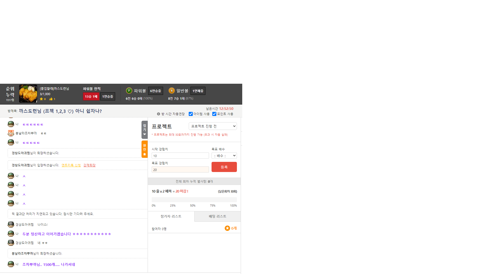Open the 프로젝트 진행 전 dropdown
The image size is (487, 274).
click(x=213, y=126)
